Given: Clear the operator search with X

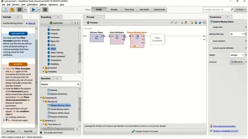Looking at the screenshot, I should [x=78, y=84].
